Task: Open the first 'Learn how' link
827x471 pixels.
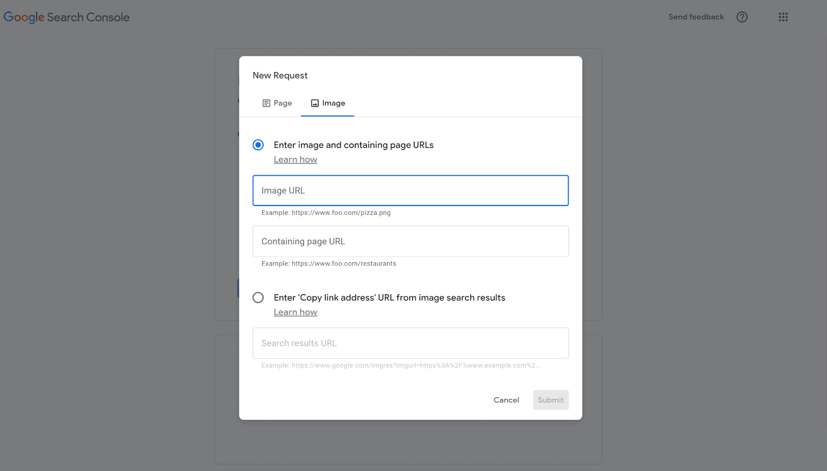Action: tap(295, 159)
